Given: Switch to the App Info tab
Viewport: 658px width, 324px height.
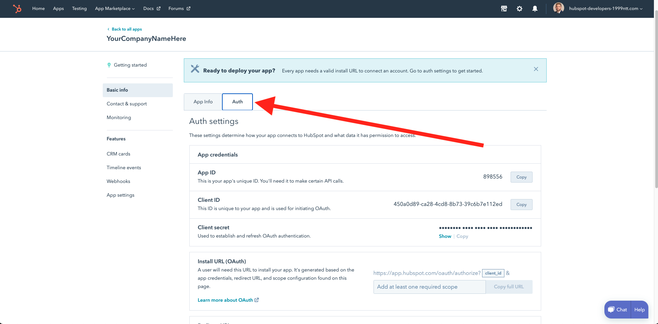Looking at the screenshot, I should (203, 102).
